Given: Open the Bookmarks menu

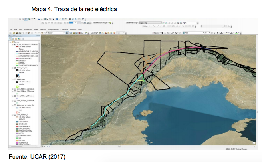Looking at the screenshot, I should 28,29.
